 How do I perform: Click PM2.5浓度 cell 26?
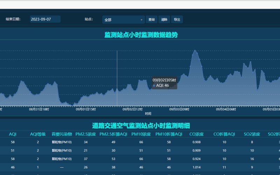86,167
